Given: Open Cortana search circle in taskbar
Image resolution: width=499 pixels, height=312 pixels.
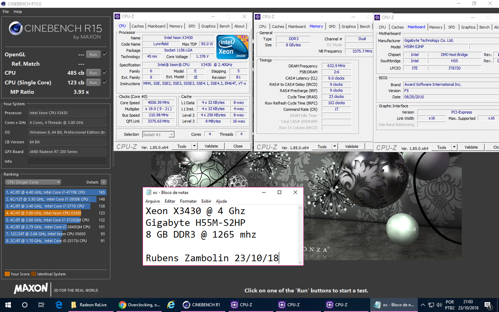Looking at the screenshot, I should point(25,305).
